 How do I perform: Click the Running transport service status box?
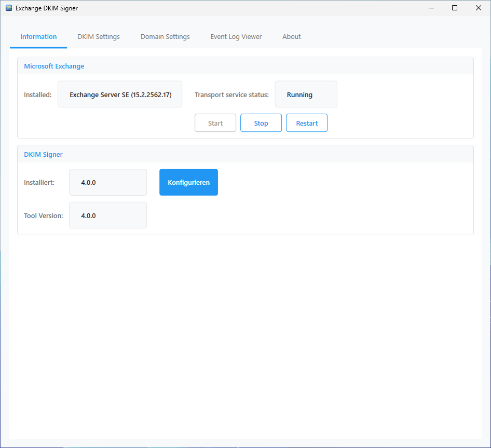coord(306,94)
